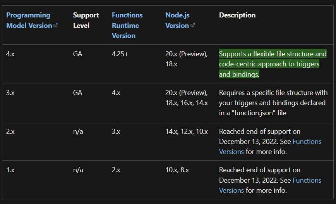Click the 10.x, 8.x Node.js cell
The height and width of the screenshot is (204, 336).
(177, 170)
